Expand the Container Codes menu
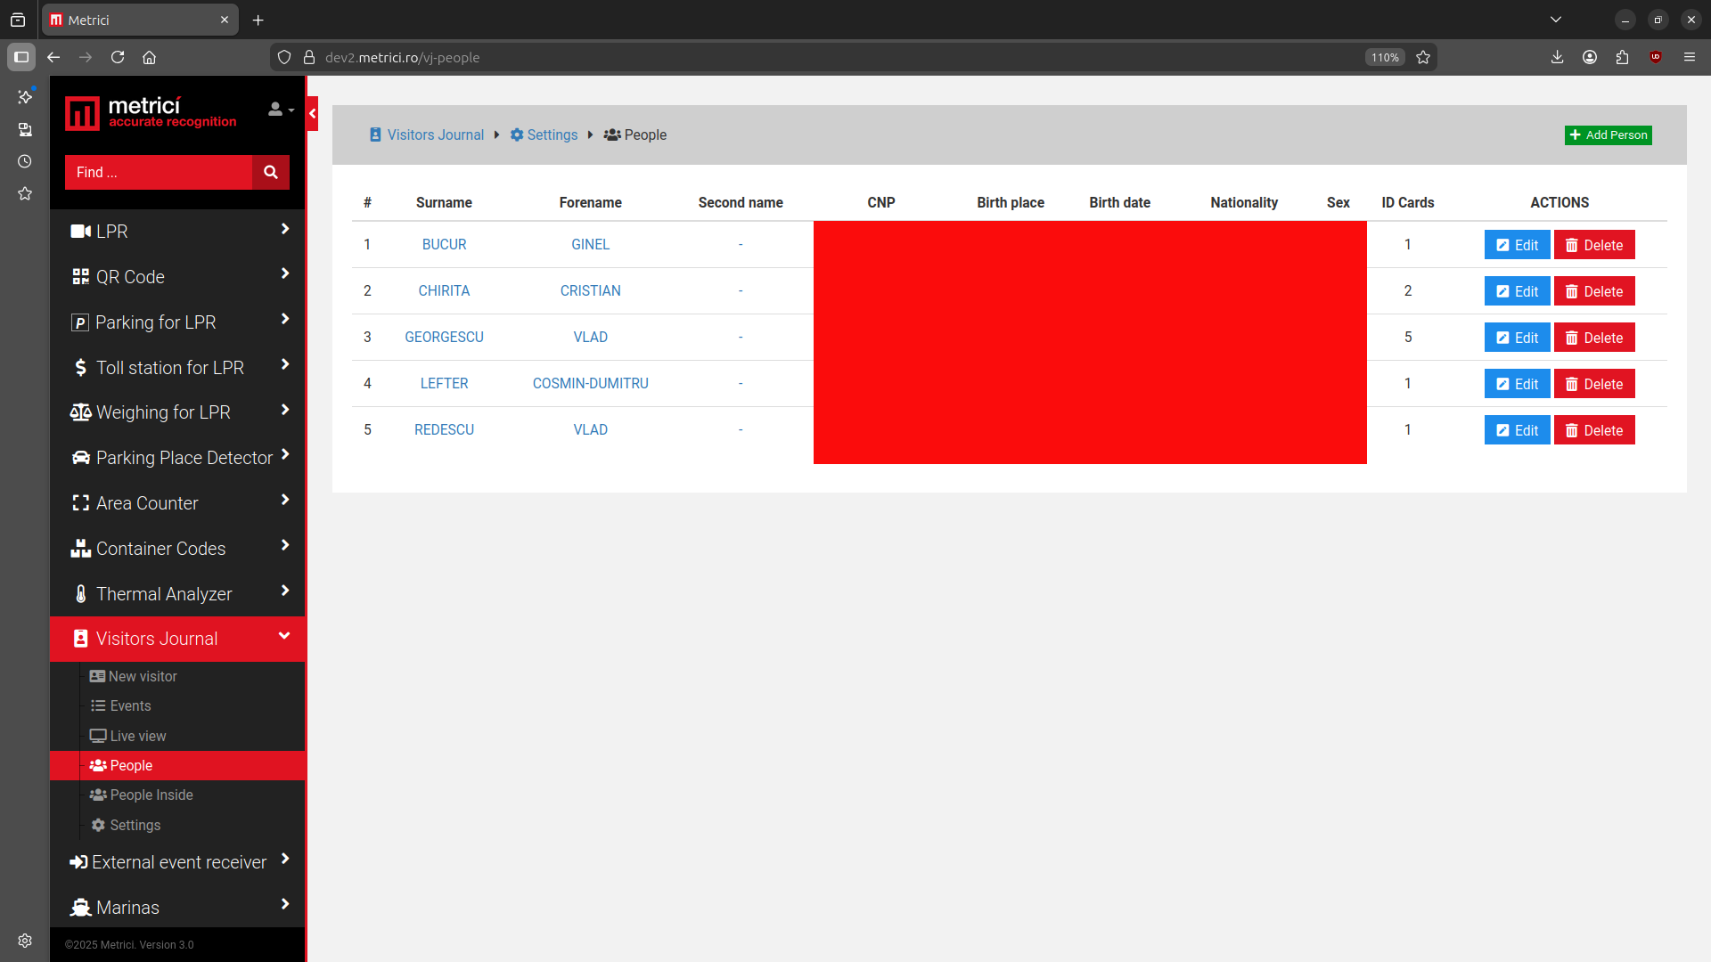 coord(177,549)
